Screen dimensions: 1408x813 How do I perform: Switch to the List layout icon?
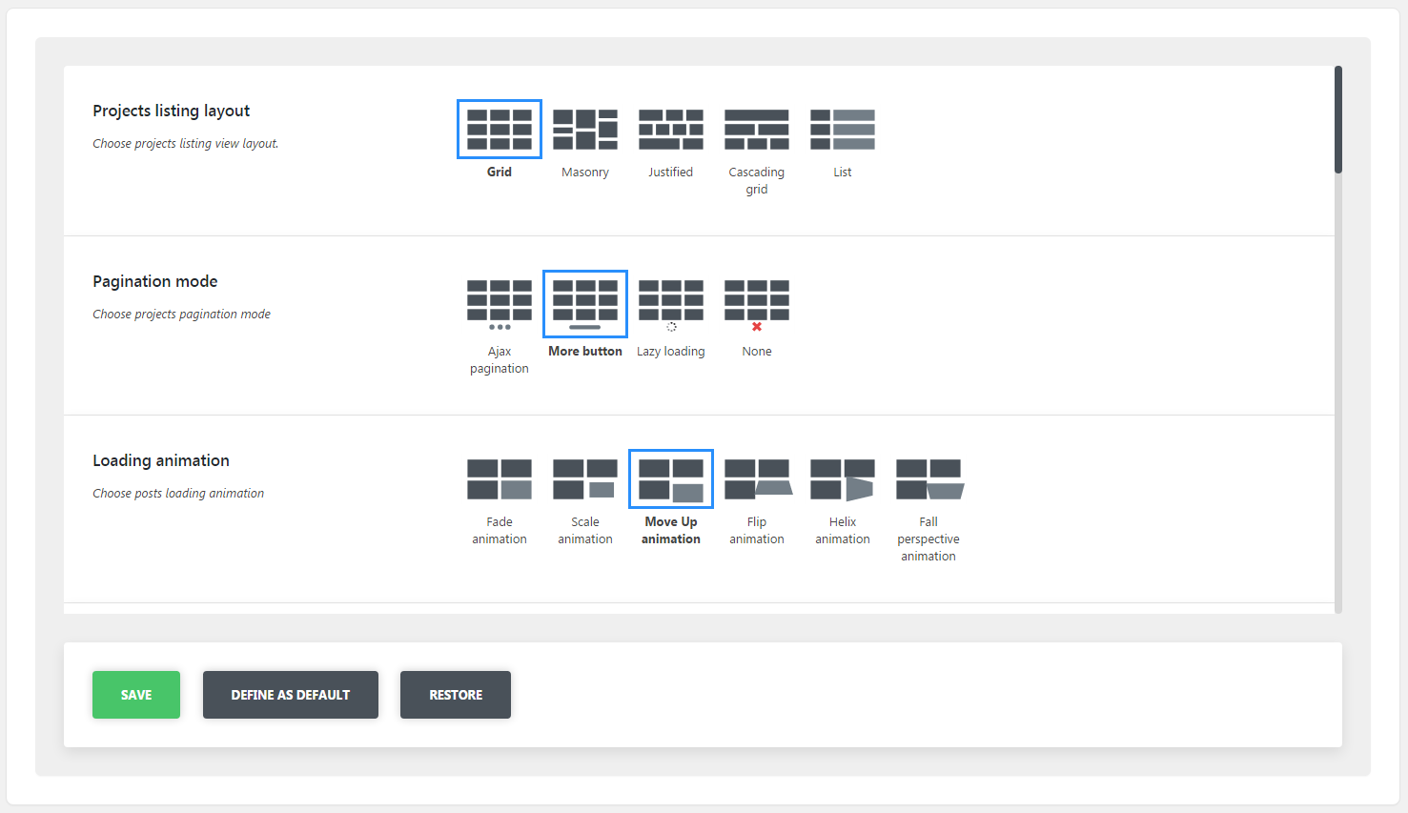tap(843, 130)
